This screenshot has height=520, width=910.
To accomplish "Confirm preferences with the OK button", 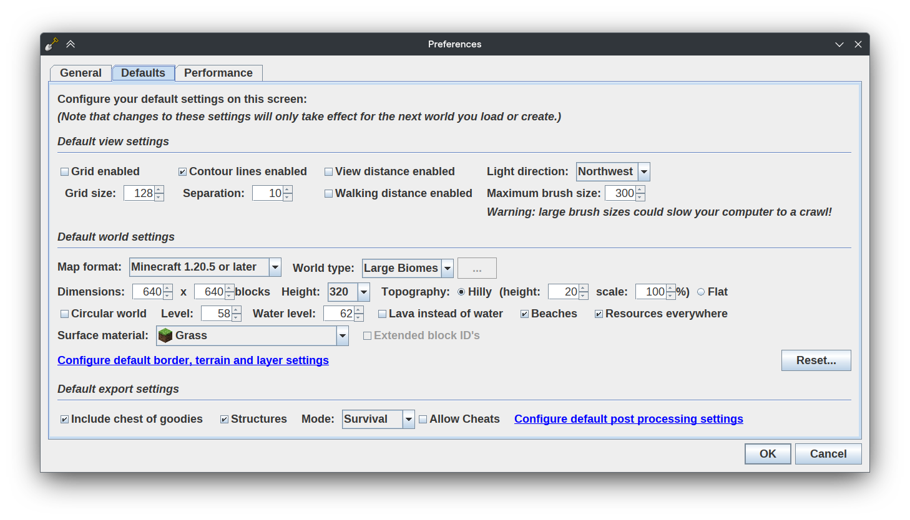I will click(x=768, y=454).
